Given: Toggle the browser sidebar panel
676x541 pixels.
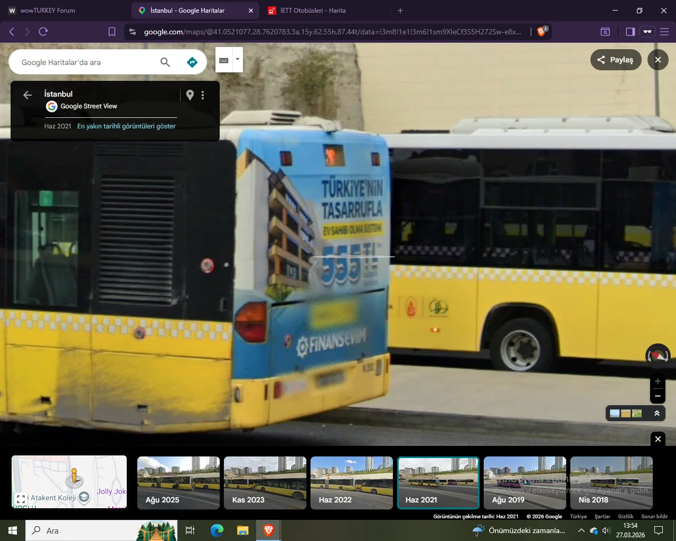Looking at the screenshot, I should pos(630,32).
